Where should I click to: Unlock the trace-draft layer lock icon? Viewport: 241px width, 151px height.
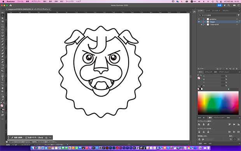tap(201, 25)
